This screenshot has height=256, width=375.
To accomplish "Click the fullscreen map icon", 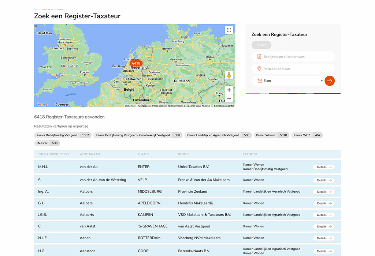I will (229, 30).
